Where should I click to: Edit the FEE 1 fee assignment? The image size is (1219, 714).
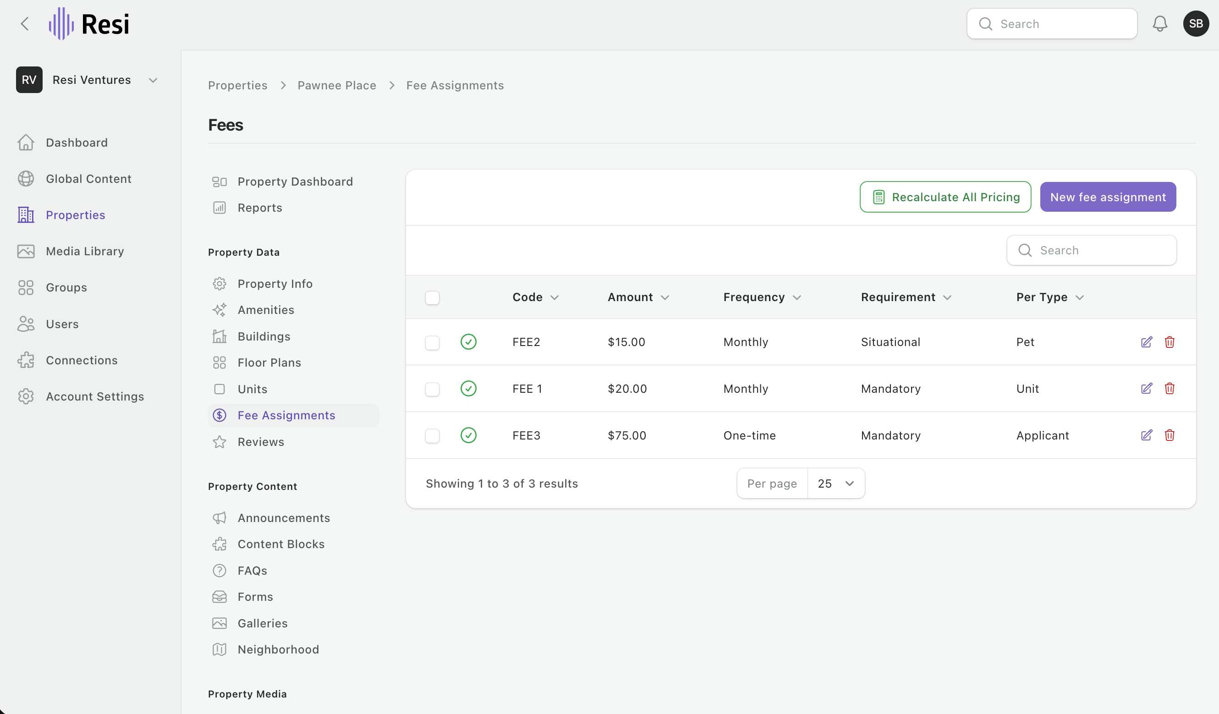(1147, 389)
